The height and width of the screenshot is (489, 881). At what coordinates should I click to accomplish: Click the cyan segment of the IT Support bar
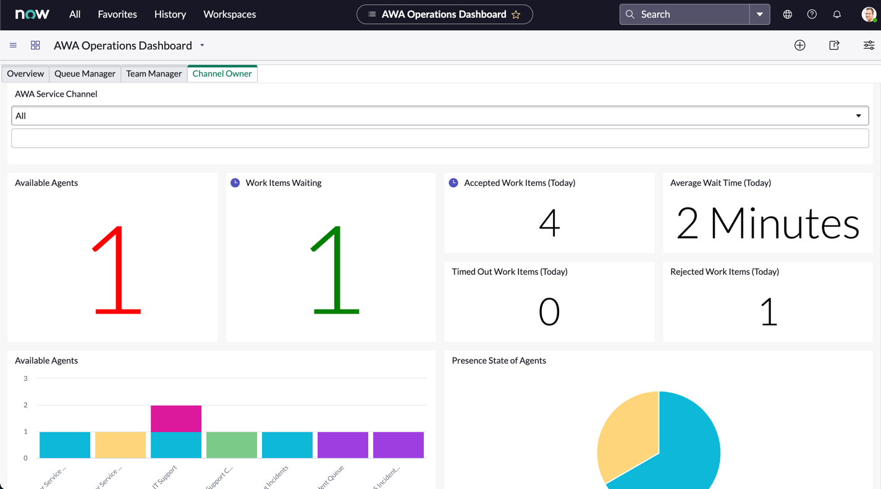(176, 445)
